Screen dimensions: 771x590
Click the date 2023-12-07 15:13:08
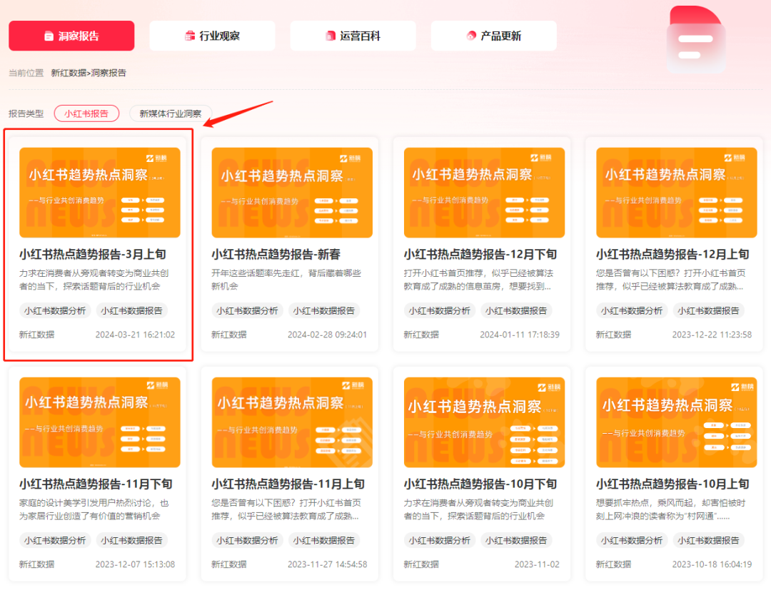[x=135, y=565]
